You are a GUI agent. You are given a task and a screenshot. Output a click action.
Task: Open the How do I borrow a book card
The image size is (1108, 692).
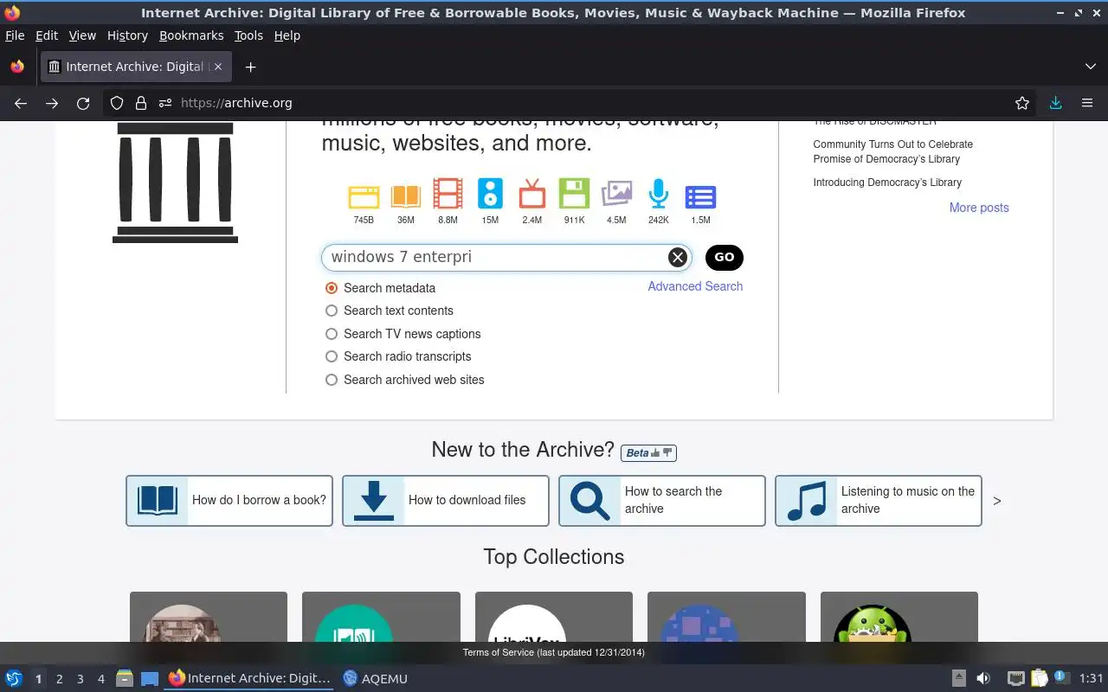tap(229, 500)
